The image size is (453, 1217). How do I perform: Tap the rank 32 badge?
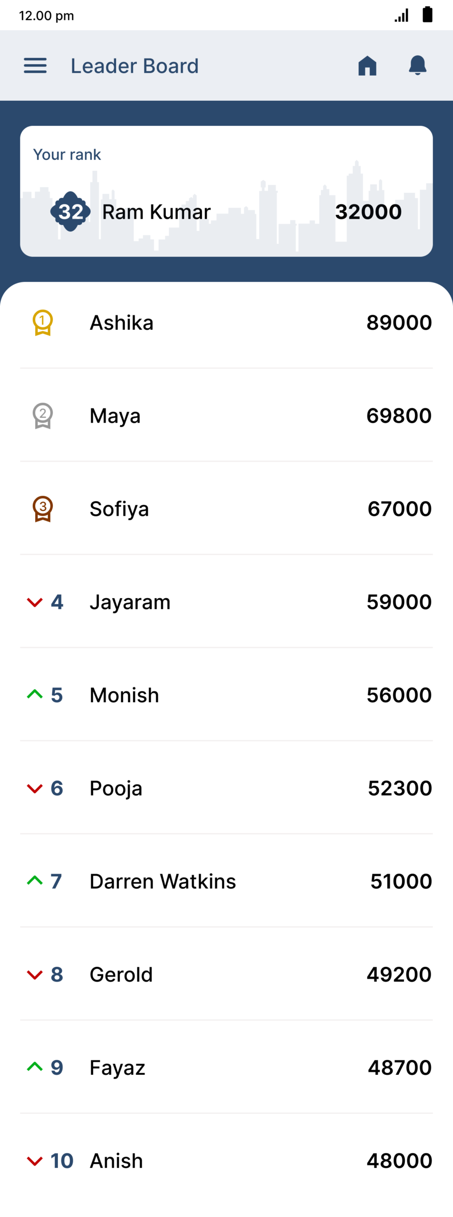point(70,212)
